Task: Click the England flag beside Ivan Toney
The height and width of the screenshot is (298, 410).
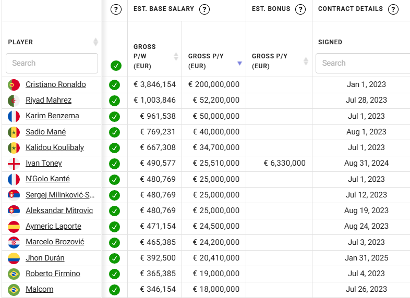Action: coord(14,164)
